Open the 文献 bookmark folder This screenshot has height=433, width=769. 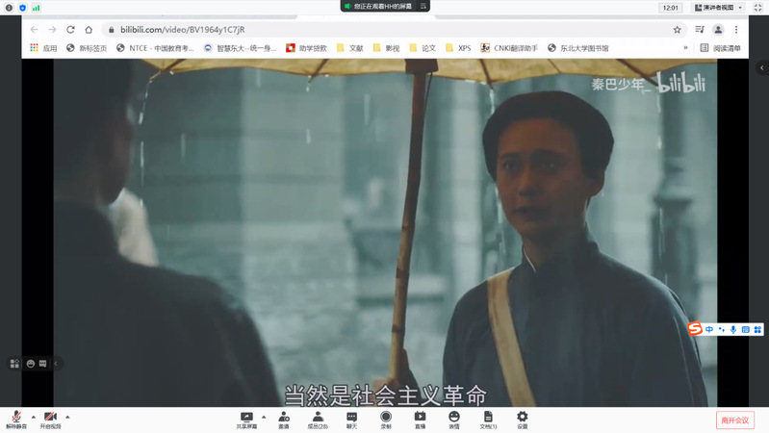350,48
